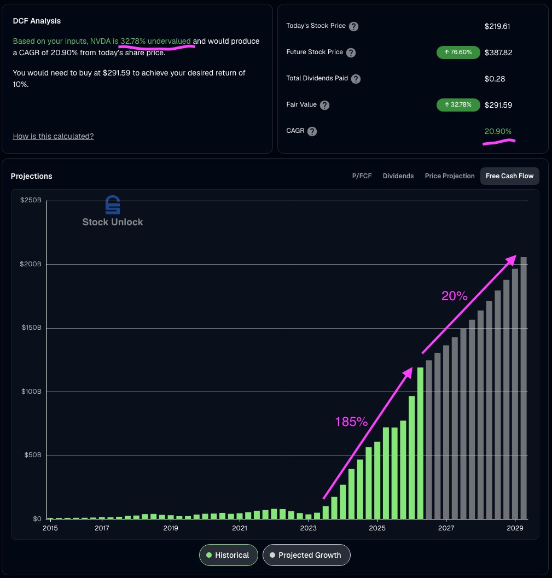
Task: Click the $250B axis label
Action: [31, 200]
